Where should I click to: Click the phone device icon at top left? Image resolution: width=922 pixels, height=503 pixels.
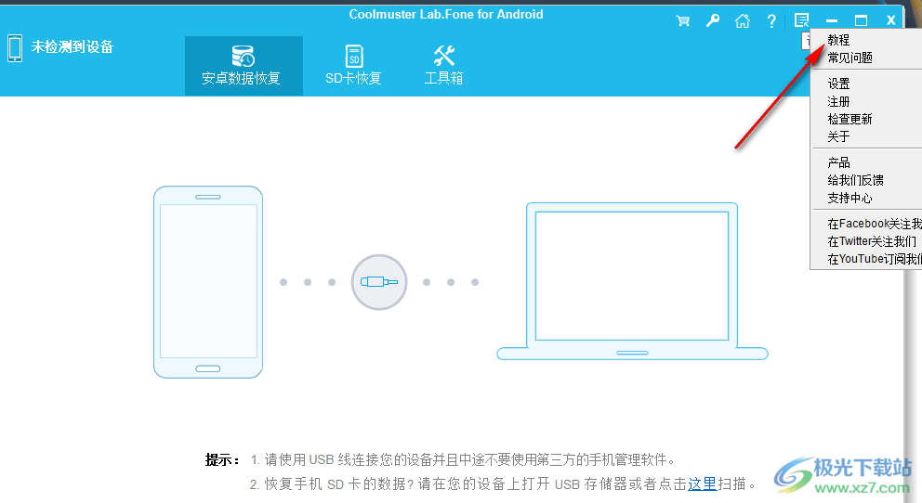tap(15, 48)
